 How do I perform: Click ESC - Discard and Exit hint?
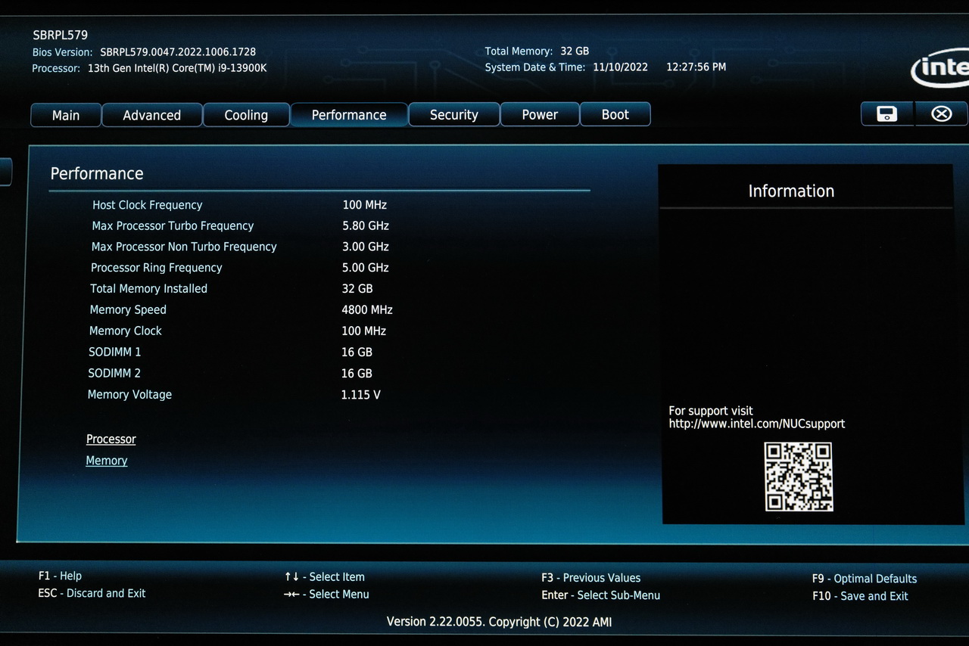pos(92,593)
